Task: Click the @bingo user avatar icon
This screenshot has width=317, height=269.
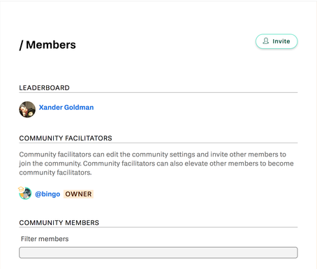Action: [25, 193]
